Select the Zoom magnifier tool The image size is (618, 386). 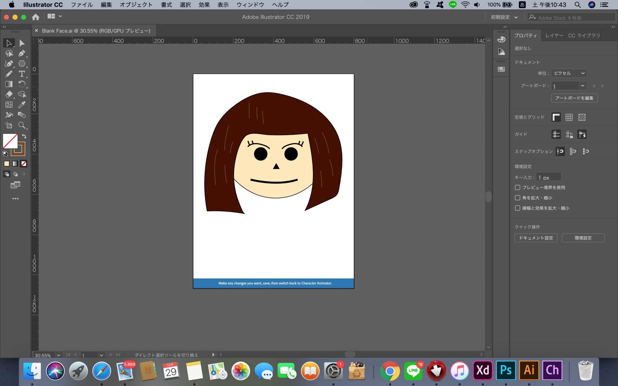(22, 125)
